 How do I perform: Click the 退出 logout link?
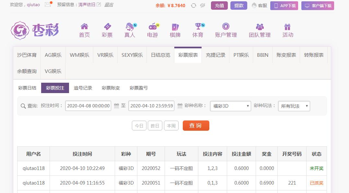(109, 5)
